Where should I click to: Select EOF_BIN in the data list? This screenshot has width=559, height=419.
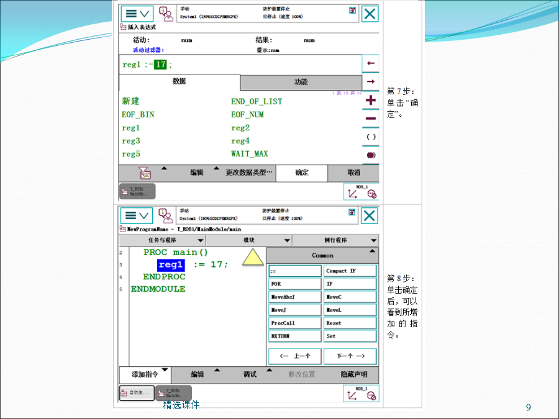click(x=138, y=114)
